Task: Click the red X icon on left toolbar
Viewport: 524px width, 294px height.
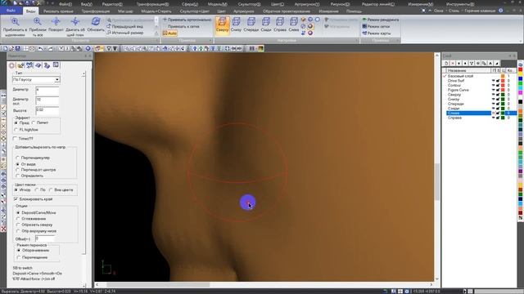Action: click(x=3, y=229)
